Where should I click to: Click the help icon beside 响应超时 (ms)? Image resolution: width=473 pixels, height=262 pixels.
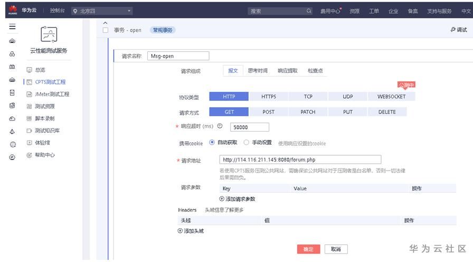click(220, 126)
